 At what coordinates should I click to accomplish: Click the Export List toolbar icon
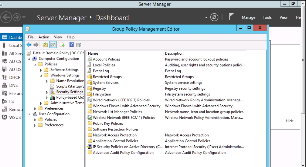coord(62,45)
